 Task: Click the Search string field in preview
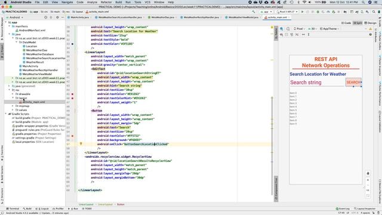pos(317,82)
